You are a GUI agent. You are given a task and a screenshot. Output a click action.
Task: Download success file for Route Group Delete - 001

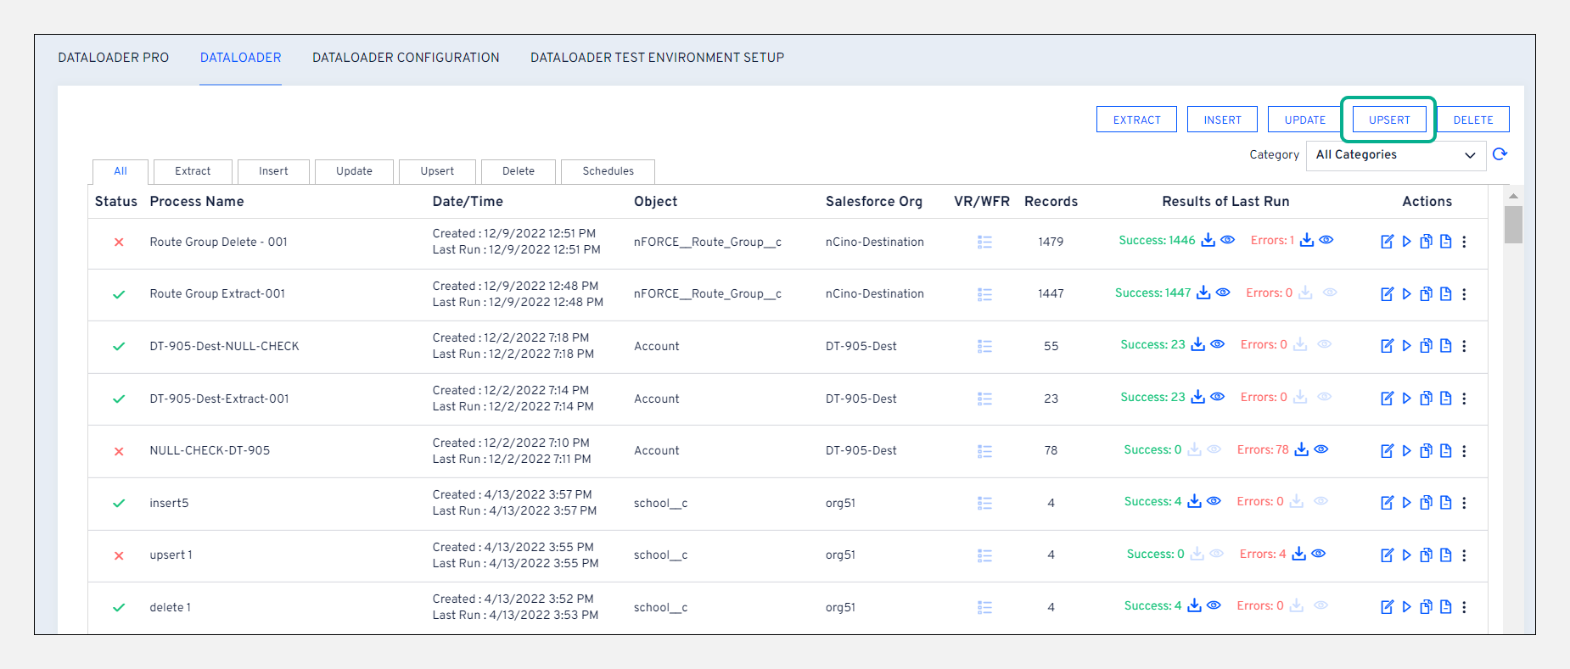1208,240
